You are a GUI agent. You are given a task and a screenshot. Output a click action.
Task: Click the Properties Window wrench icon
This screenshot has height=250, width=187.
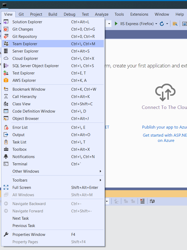pyautogui.click(x=6, y=234)
